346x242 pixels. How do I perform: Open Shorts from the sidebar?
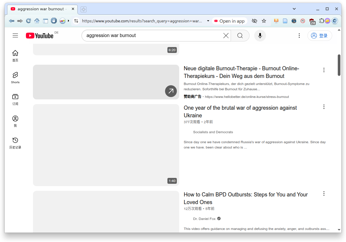[x=15, y=78]
